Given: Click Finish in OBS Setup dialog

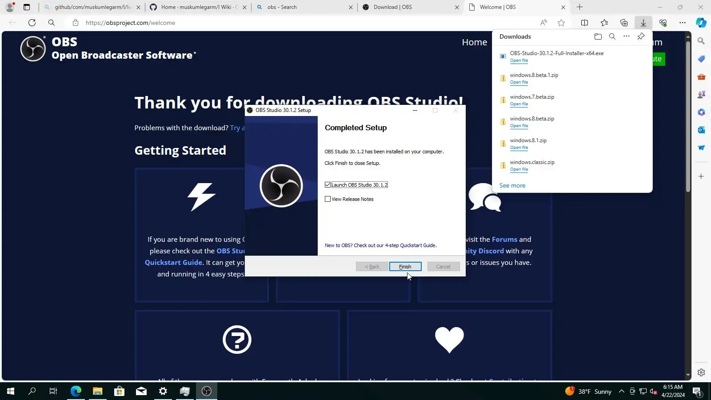Looking at the screenshot, I should click(405, 267).
